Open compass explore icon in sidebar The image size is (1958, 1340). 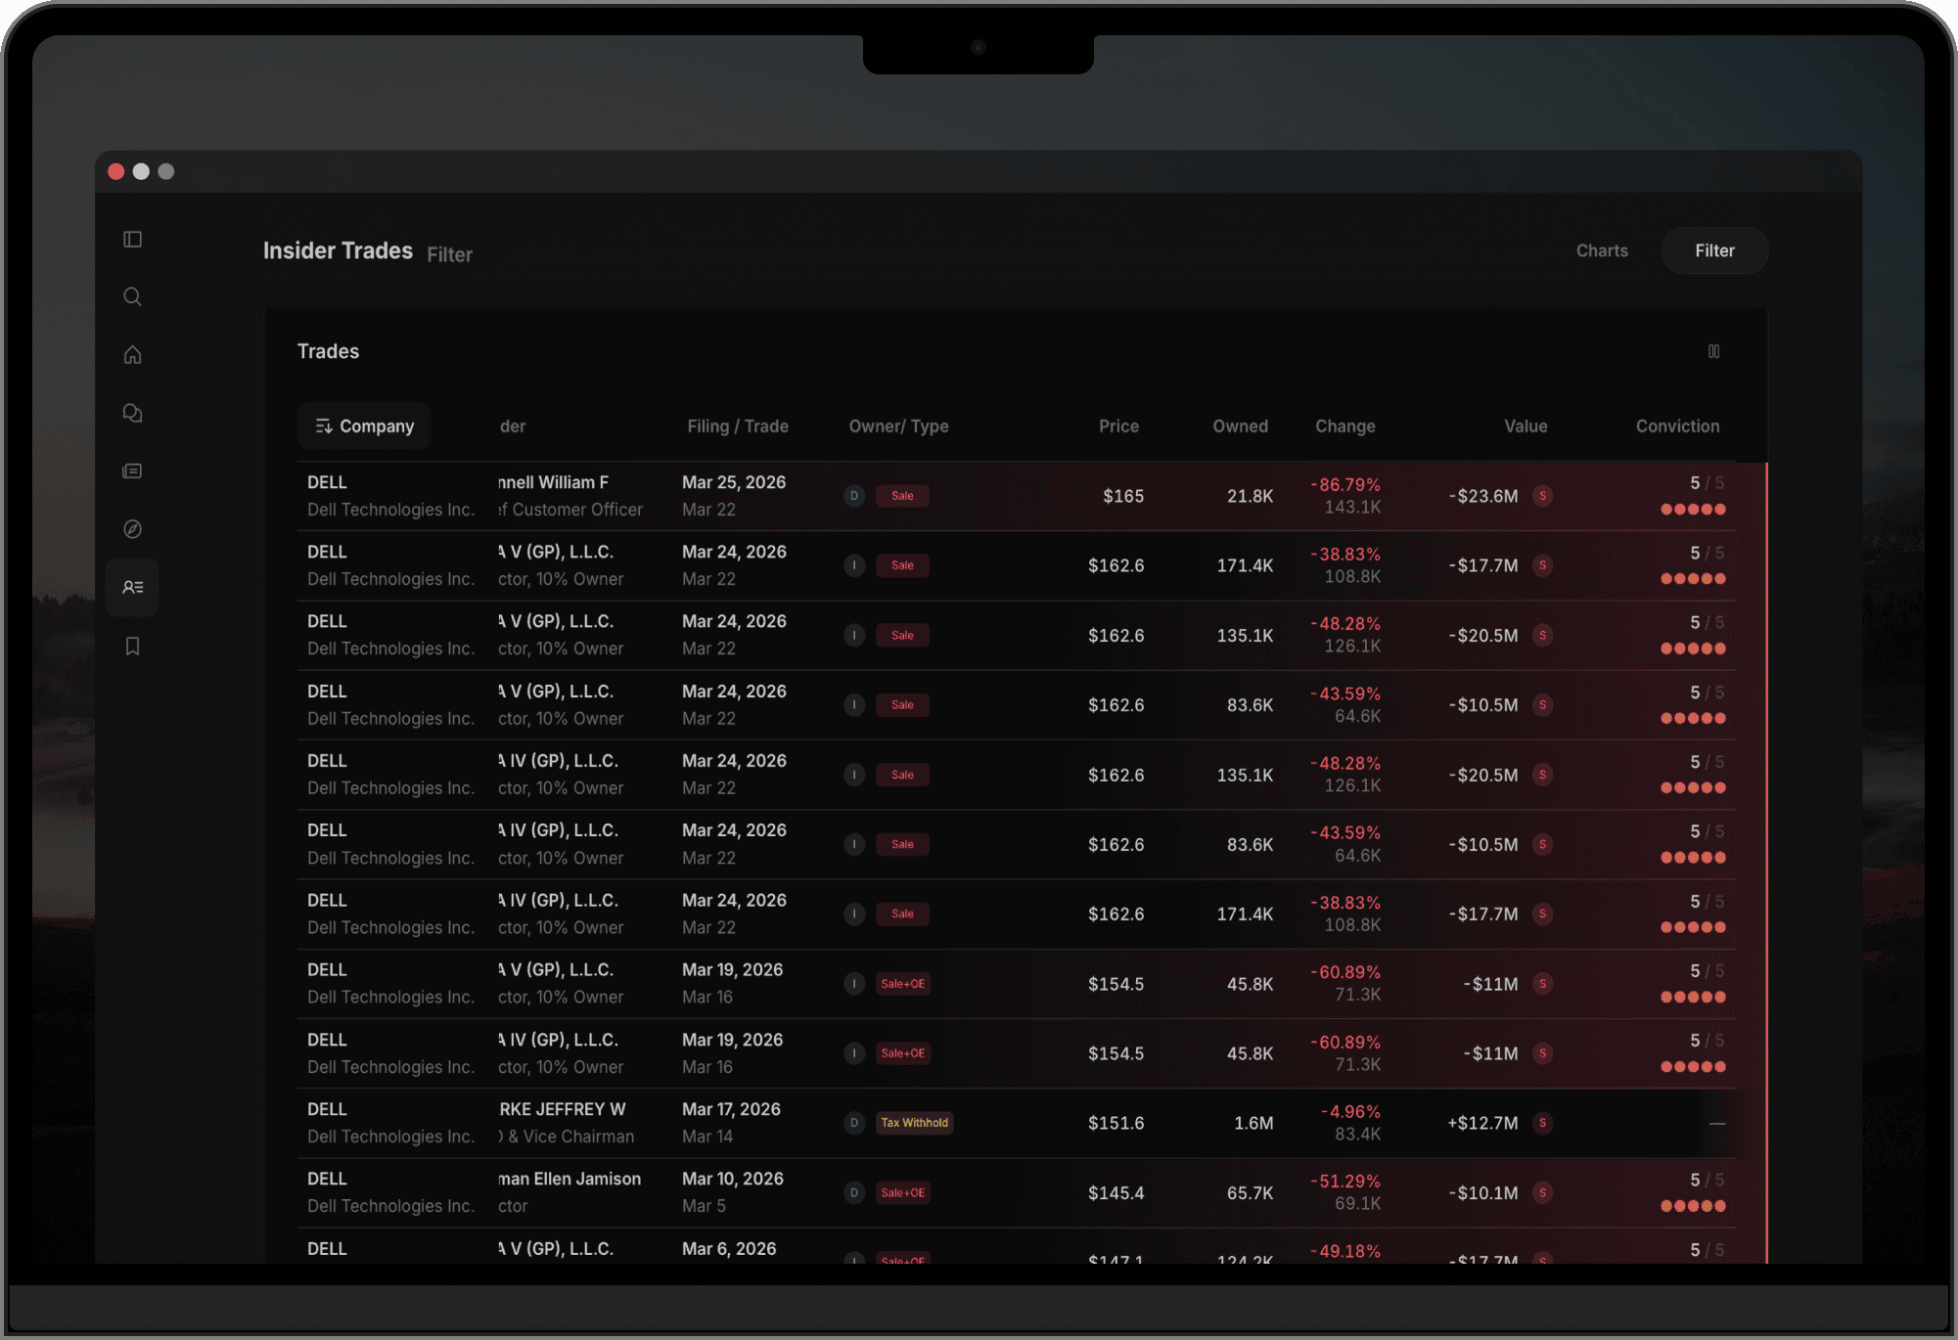[x=133, y=529]
